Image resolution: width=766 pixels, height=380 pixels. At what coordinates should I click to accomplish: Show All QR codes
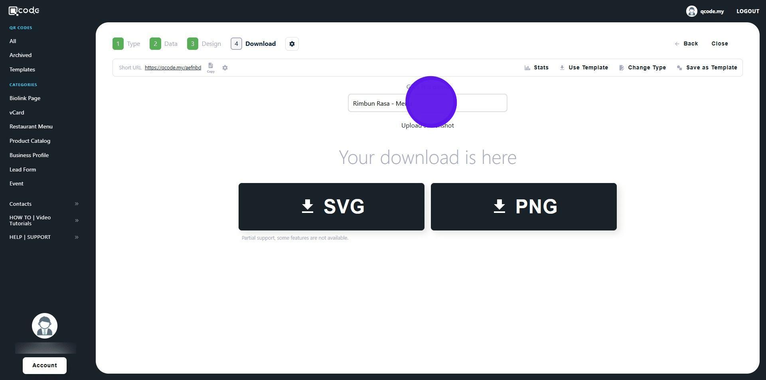[13, 41]
